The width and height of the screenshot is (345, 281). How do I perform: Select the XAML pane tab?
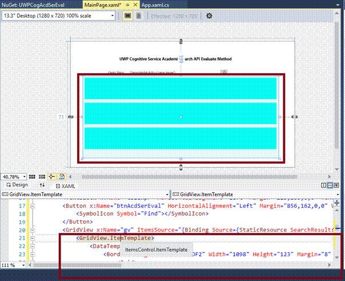pyautogui.click(x=65, y=186)
